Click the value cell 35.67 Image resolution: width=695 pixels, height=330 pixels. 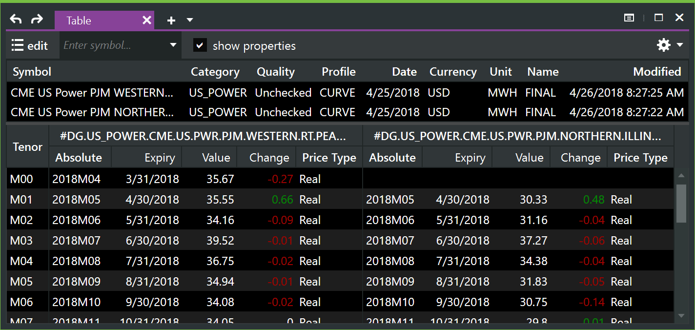point(220,179)
